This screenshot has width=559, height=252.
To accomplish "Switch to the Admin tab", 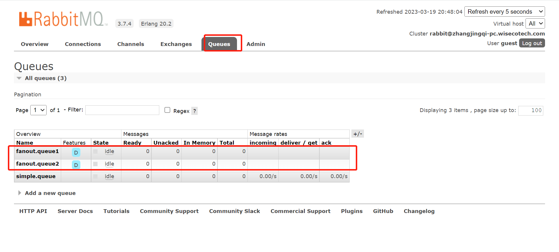I will 256,44.
